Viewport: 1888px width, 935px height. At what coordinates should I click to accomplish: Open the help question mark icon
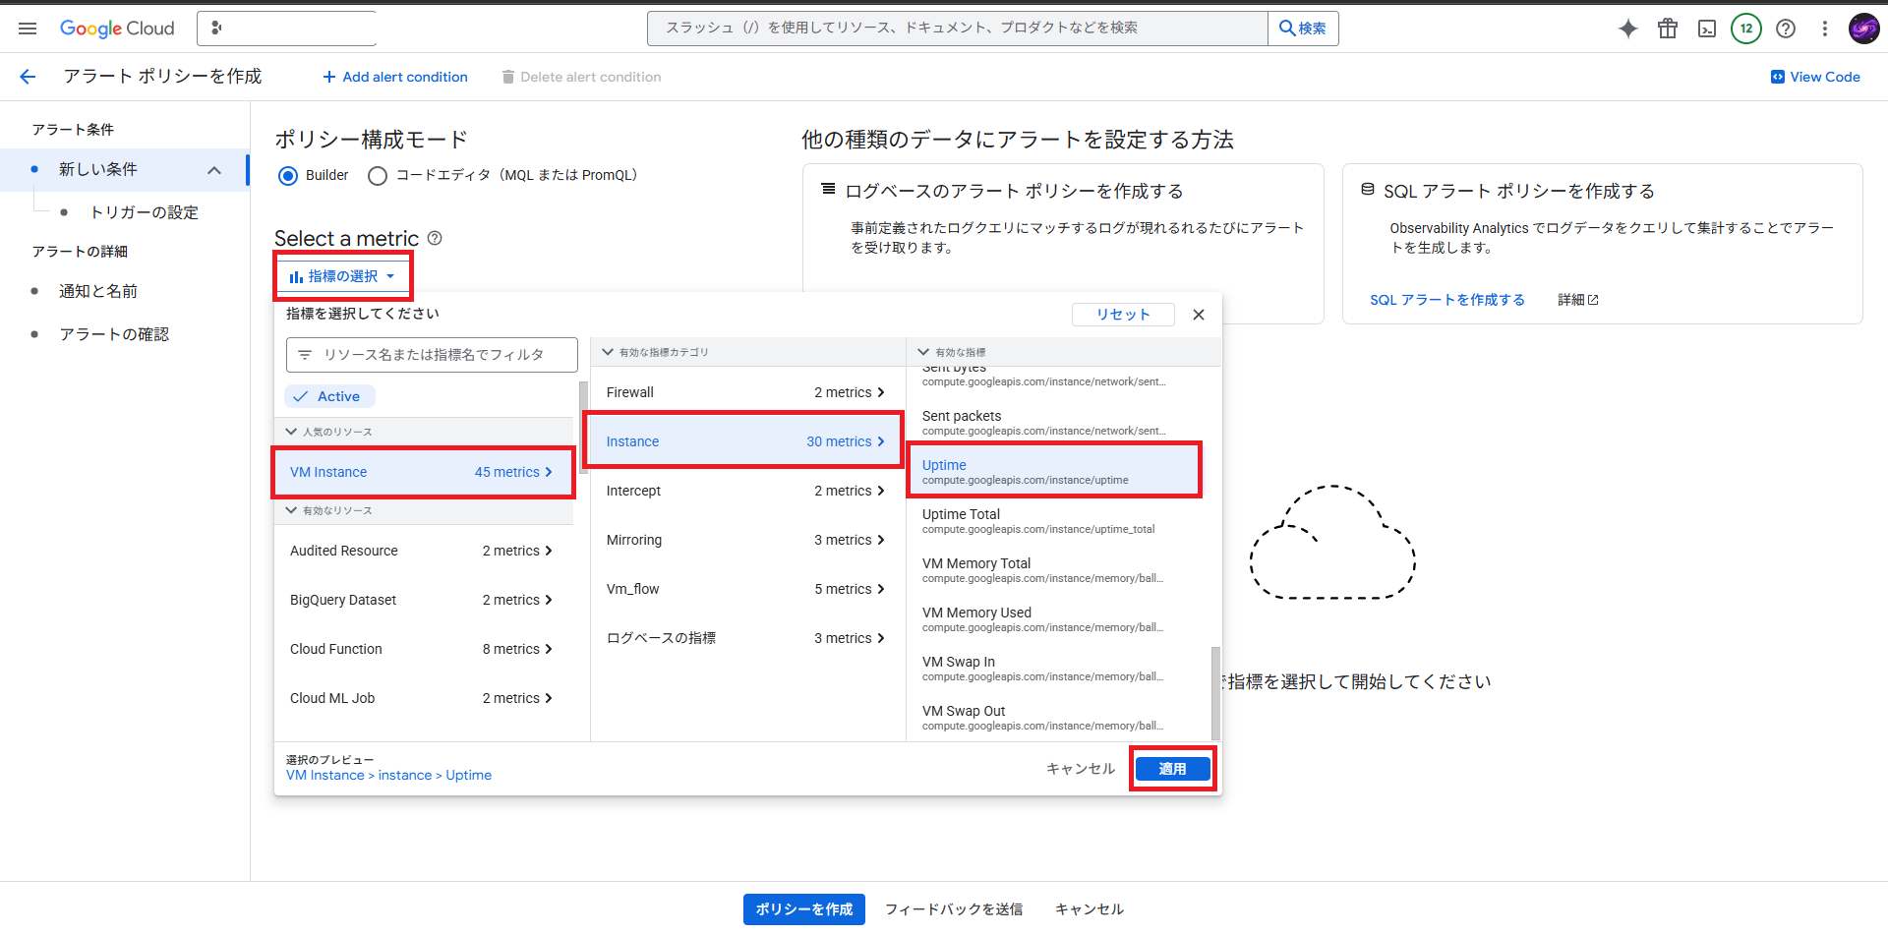pos(1786,29)
